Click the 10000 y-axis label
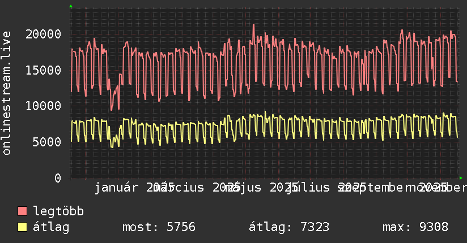This screenshot has height=243, width=467. (44, 106)
